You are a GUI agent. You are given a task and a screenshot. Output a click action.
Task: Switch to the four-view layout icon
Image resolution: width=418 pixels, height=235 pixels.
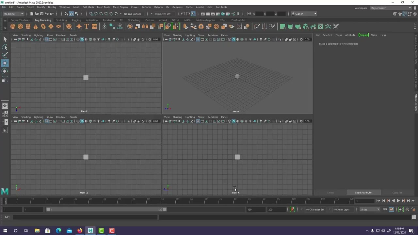5,114
